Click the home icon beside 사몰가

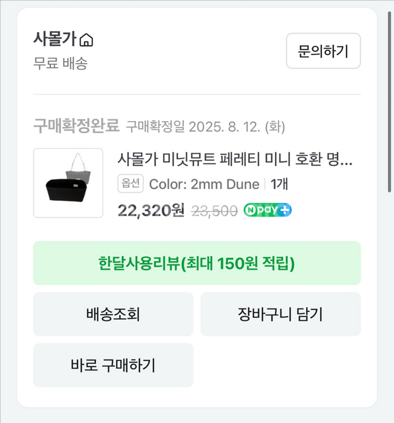click(87, 40)
